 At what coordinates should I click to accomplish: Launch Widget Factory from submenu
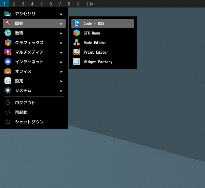[x=103, y=62]
